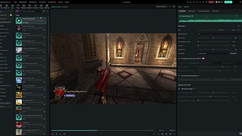Click the filter icon beside audio search
Image resolution: width=242 pixels, height=136 pixels.
[x=44, y=11]
